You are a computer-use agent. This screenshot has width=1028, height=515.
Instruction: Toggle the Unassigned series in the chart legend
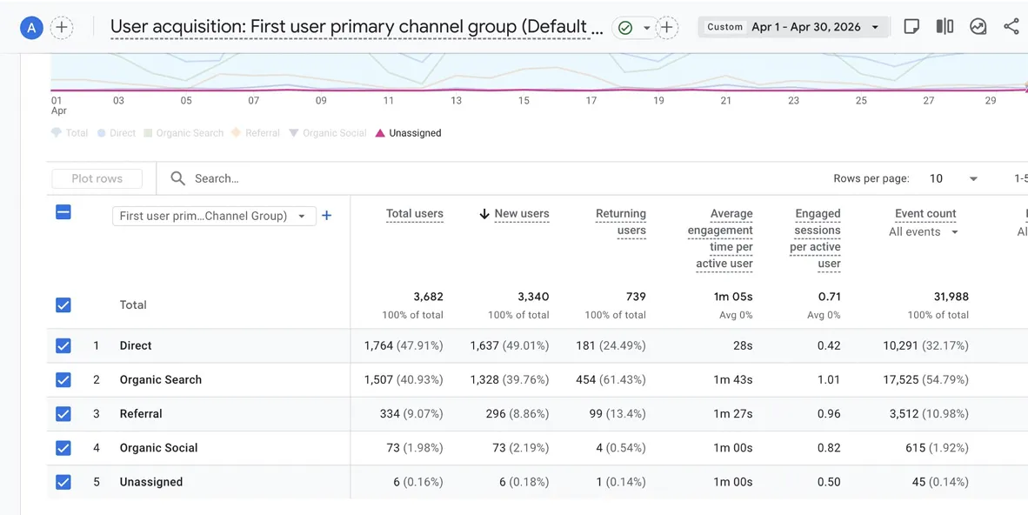408,133
